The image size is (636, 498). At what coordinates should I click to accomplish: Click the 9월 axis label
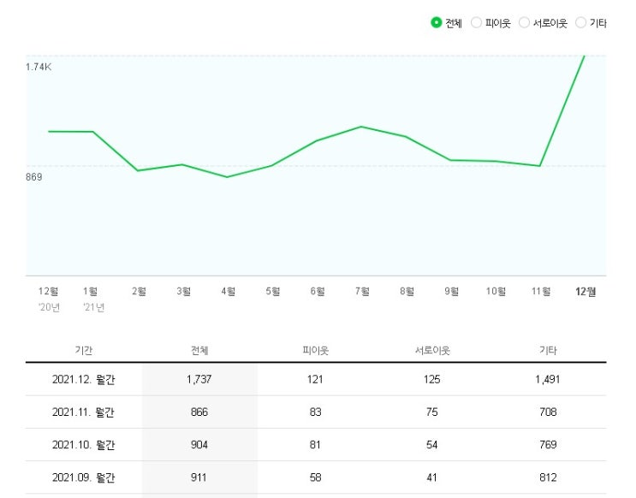(451, 291)
